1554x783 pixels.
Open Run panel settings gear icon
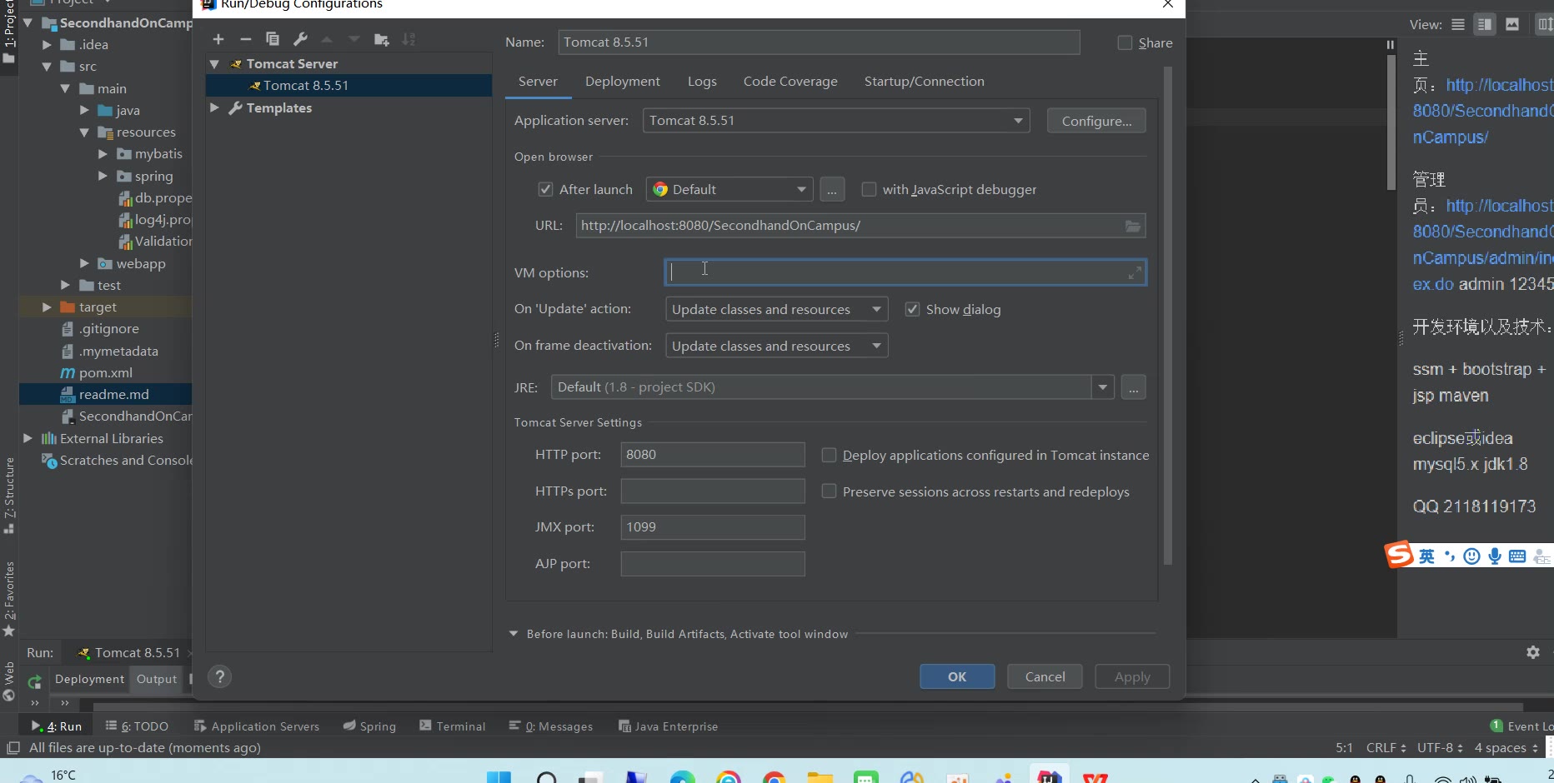pos(1532,652)
